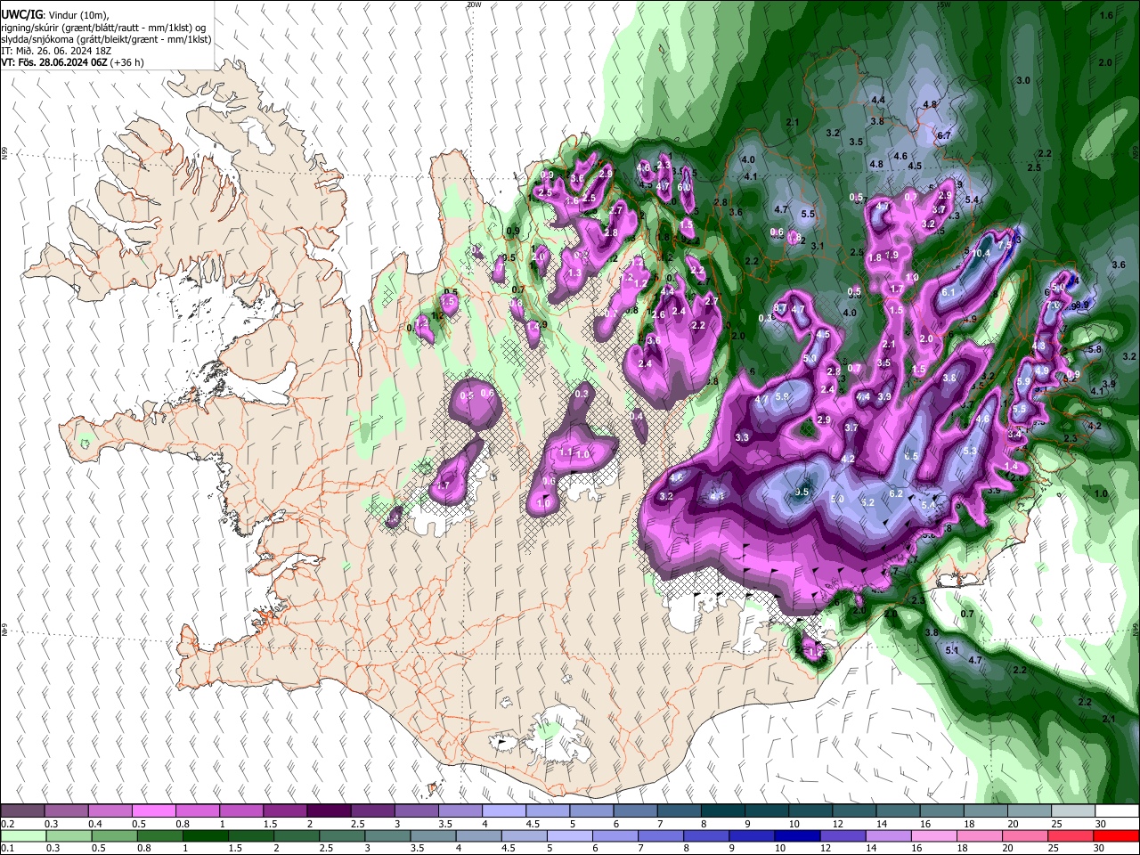The width and height of the screenshot is (1140, 855).
Task: Click the bright red 30 swatch in the rain scale
Action: point(1116,835)
